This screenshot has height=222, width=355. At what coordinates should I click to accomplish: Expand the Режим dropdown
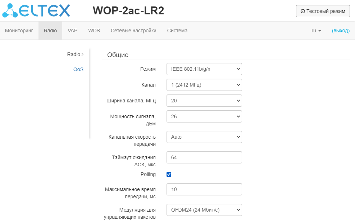pyautogui.click(x=204, y=69)
